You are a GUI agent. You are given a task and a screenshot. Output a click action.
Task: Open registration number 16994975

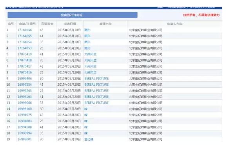pos(24,115)
